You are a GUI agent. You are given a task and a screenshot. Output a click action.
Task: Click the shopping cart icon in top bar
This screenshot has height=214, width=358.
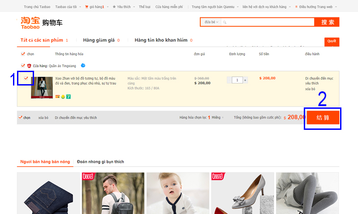point(86,7)
